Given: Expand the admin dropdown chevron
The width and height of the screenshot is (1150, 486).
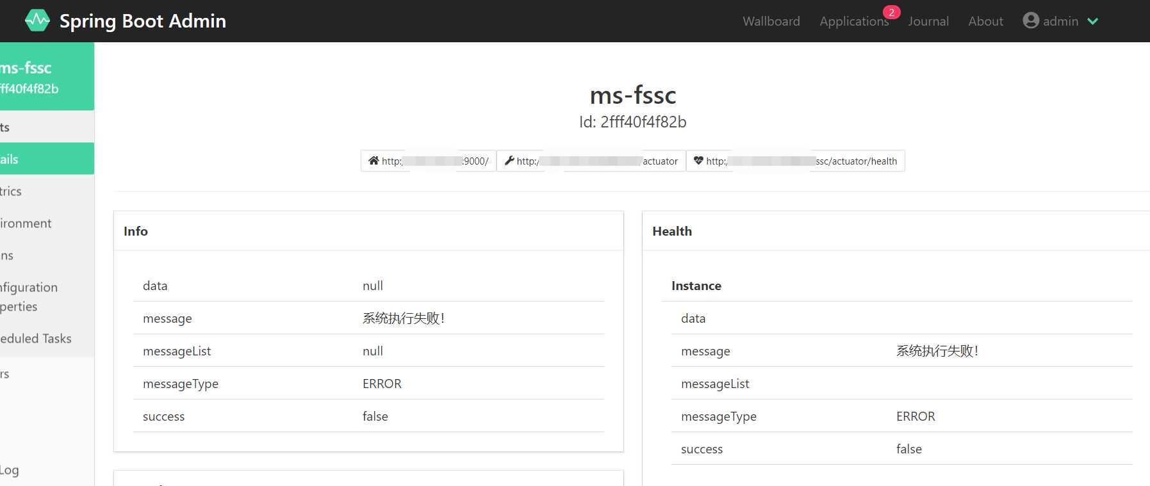Looking at the screenshot, I should pos(1092,21).
